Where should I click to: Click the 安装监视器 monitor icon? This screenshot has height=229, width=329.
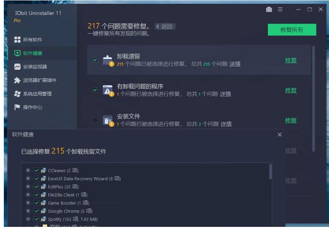(x=17, y=67)
